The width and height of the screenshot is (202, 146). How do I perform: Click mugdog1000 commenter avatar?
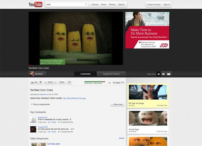(x=33, y=129)
